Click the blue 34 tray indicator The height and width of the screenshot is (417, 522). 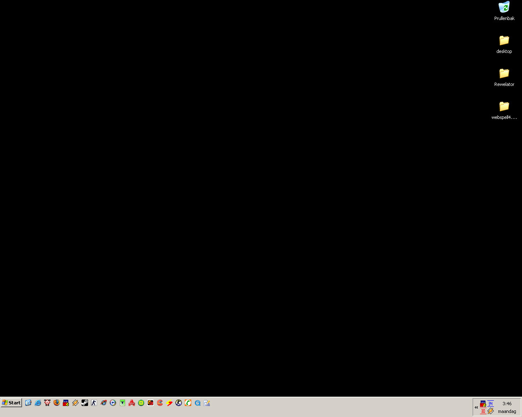coord(491,404)
